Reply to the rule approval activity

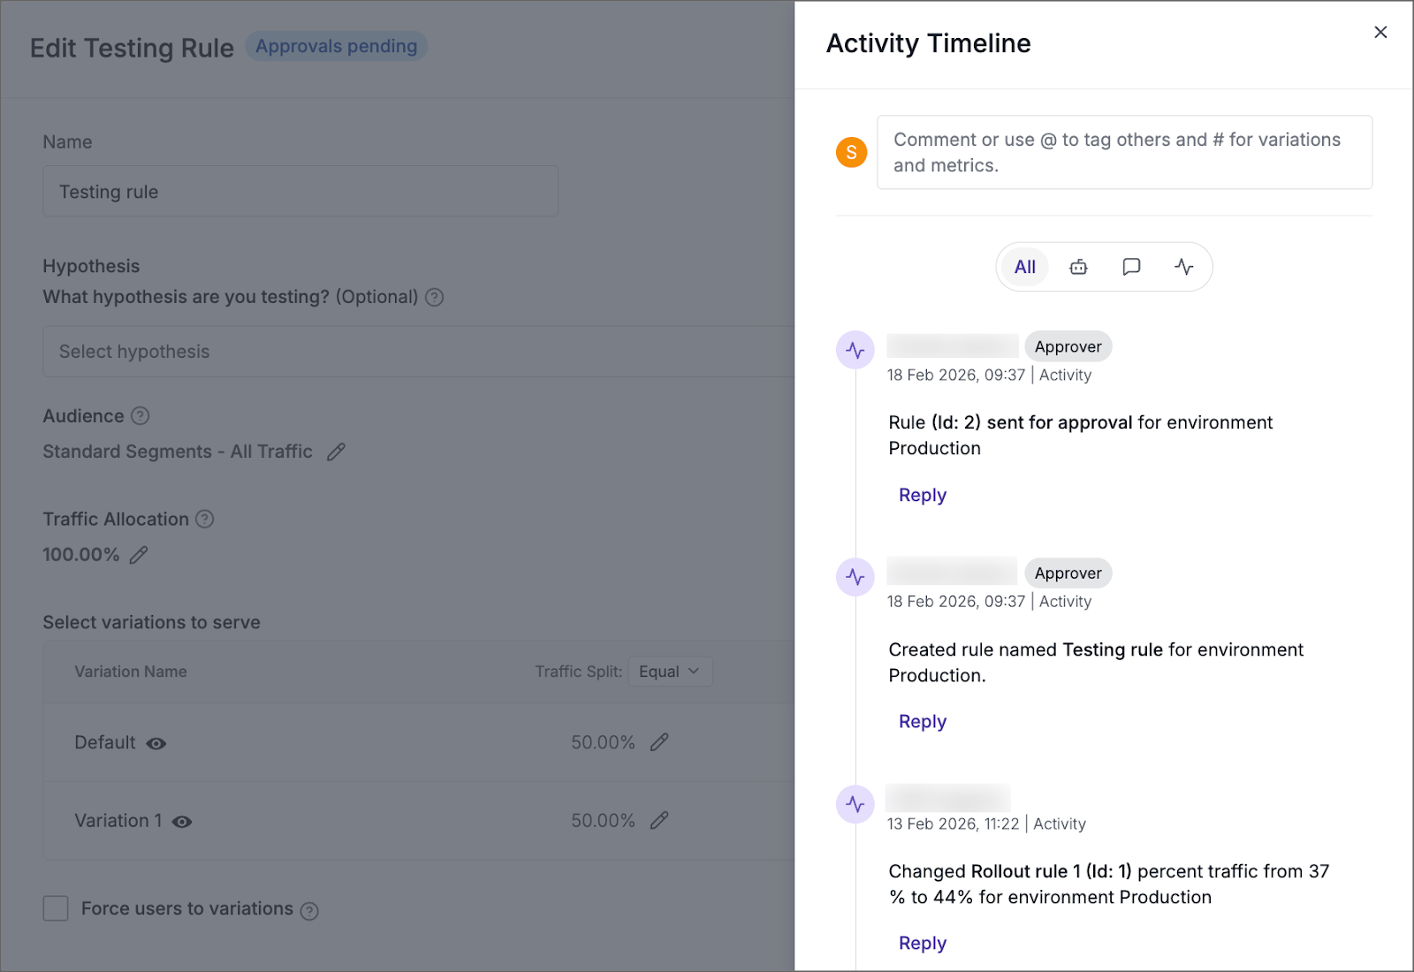point(922,495)
